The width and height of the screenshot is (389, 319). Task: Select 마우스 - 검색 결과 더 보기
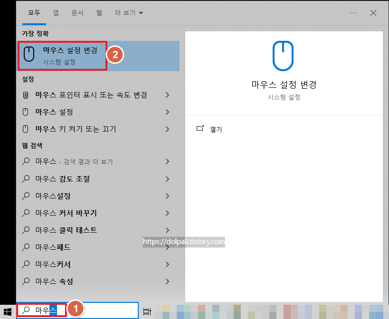(x=76, y=162)
